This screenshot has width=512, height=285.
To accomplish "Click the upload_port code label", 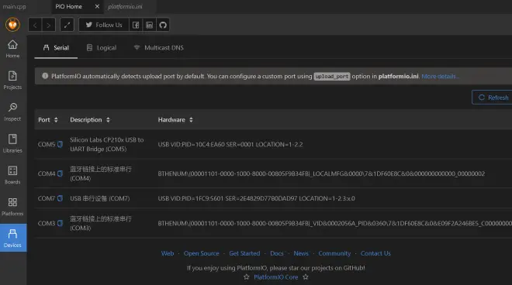I will [332, 77].
